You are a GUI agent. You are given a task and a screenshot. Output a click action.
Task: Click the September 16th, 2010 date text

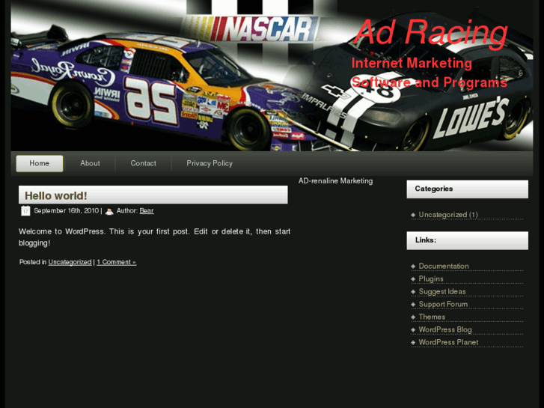67,211
